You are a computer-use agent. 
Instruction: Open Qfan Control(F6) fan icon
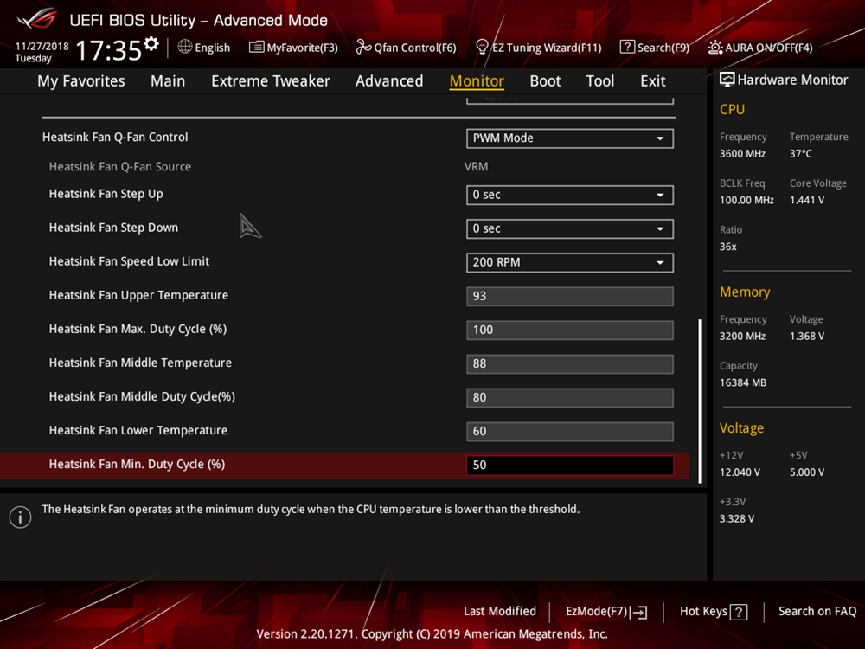tap(363, 47)
